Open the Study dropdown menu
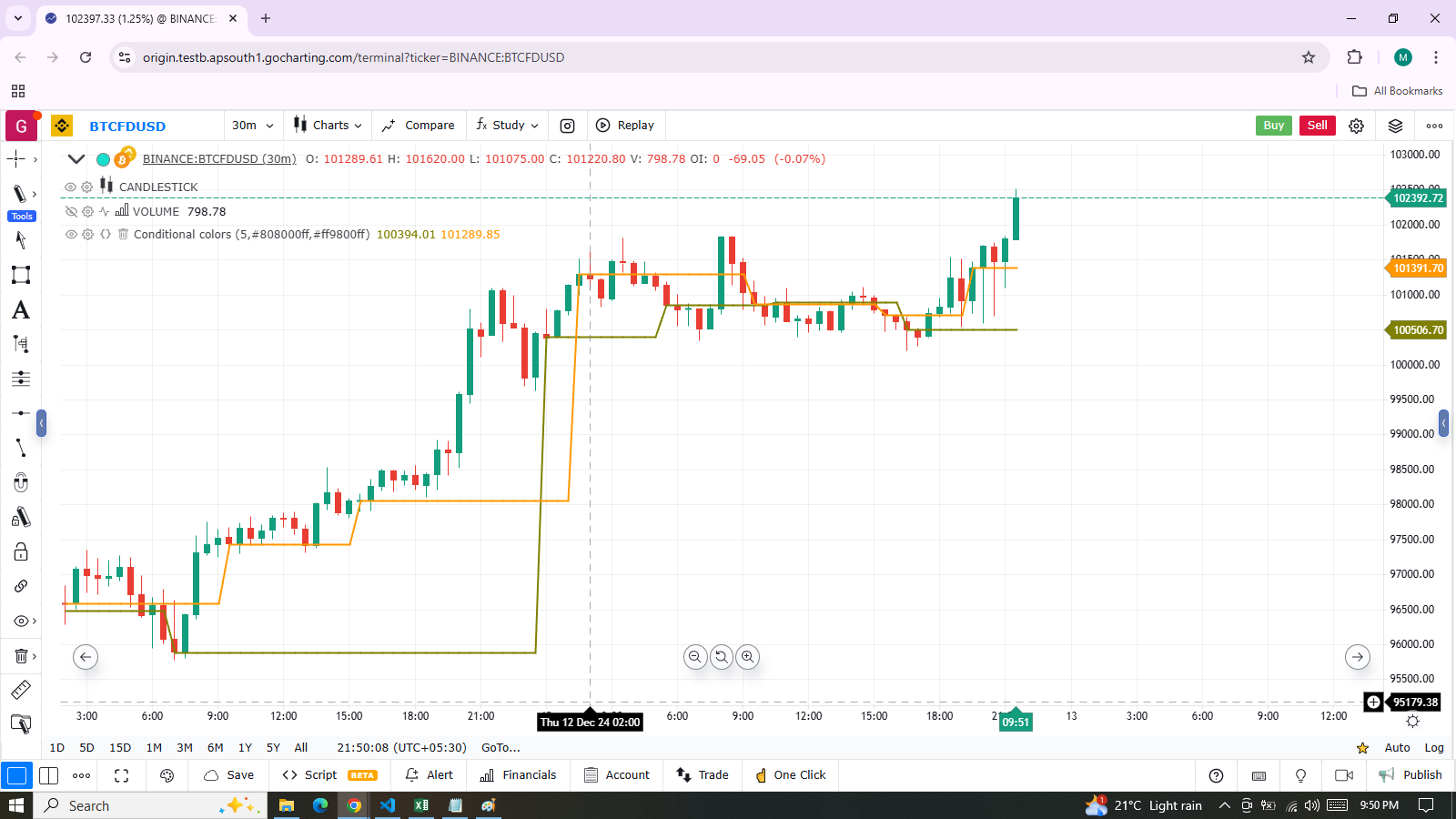This screenshot has height=819, width=1456. (508, 126)
